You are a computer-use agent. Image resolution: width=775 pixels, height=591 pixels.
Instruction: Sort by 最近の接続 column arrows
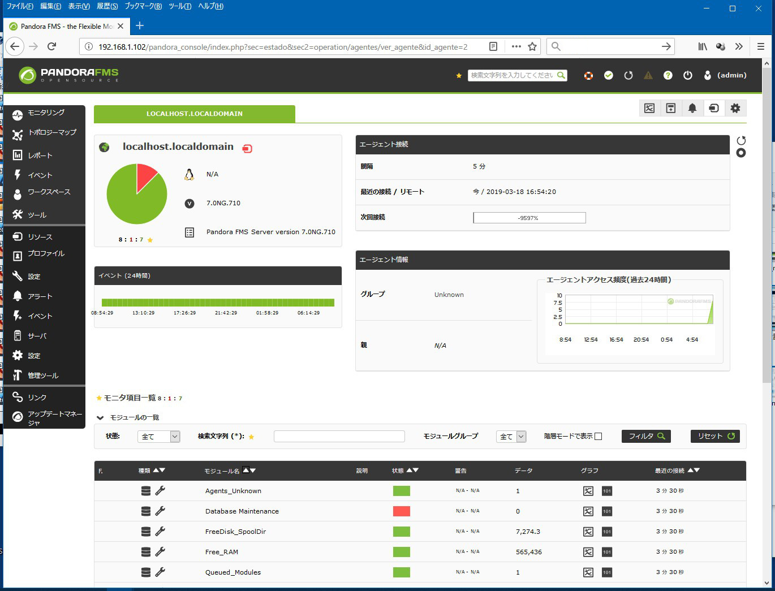click(x=694, y=470)
